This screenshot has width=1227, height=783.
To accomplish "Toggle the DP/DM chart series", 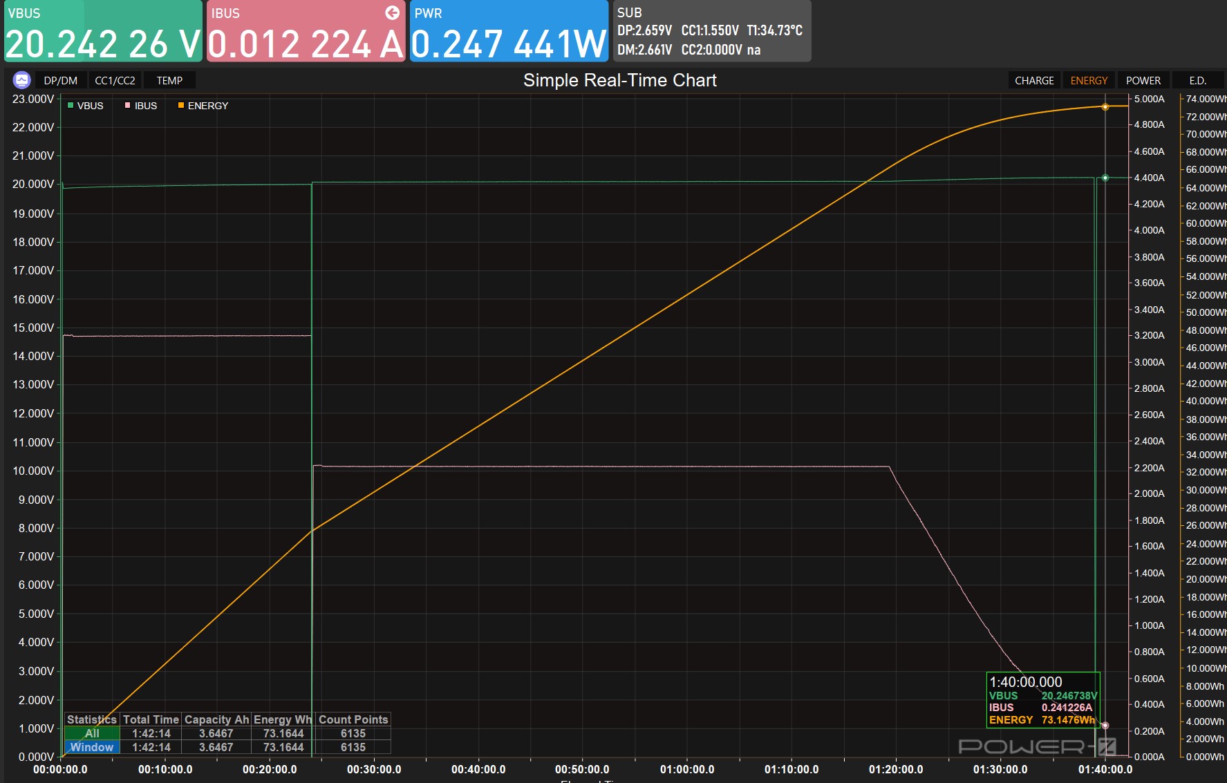I will coord(60,81).
